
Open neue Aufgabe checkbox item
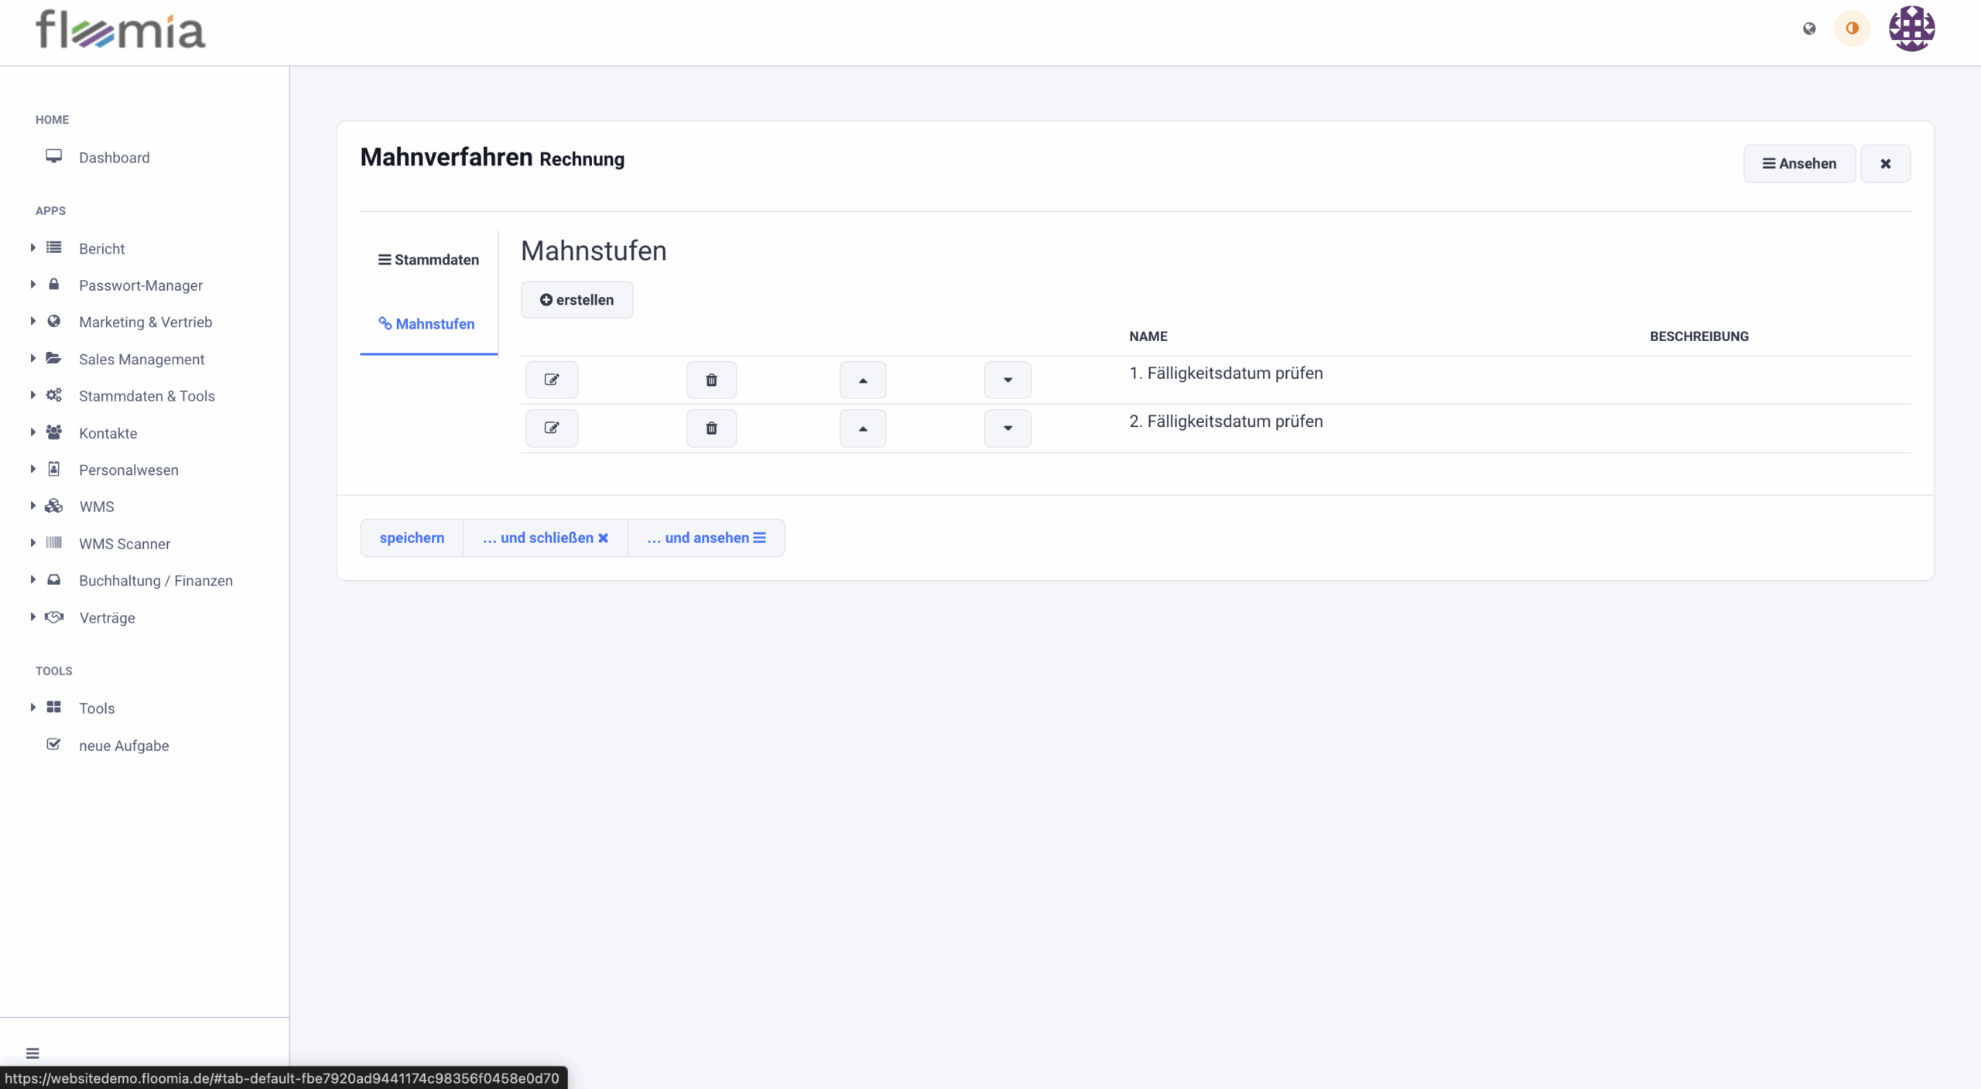[124, 746]
